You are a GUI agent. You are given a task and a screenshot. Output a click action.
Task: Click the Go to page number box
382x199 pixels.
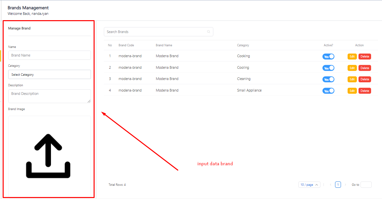point(366,185)
